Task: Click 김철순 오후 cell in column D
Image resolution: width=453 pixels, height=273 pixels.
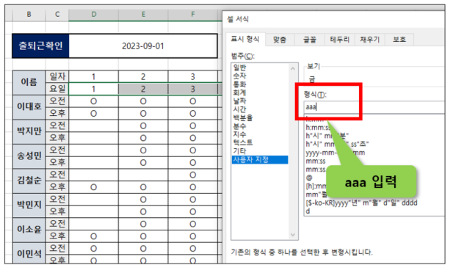Action: 93,187
